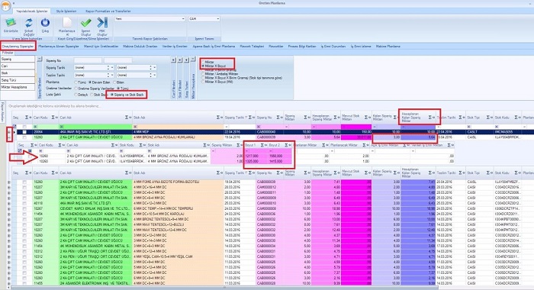The height and width of the screenshot is (290, 534).
Task: Open Makine Planlama tab
Action: tap(388, 47)
